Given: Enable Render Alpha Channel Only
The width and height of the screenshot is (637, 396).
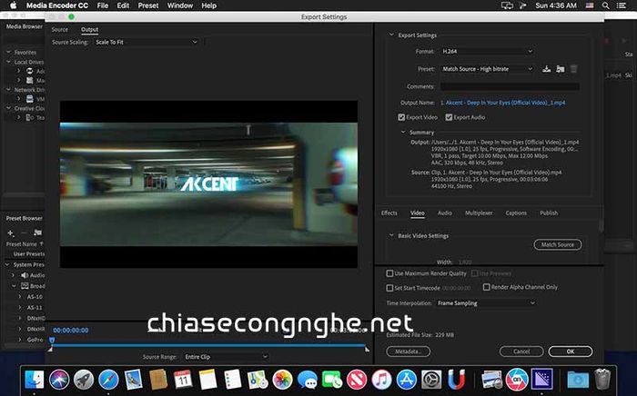Looking at the screenshot, I should point(486,287).
